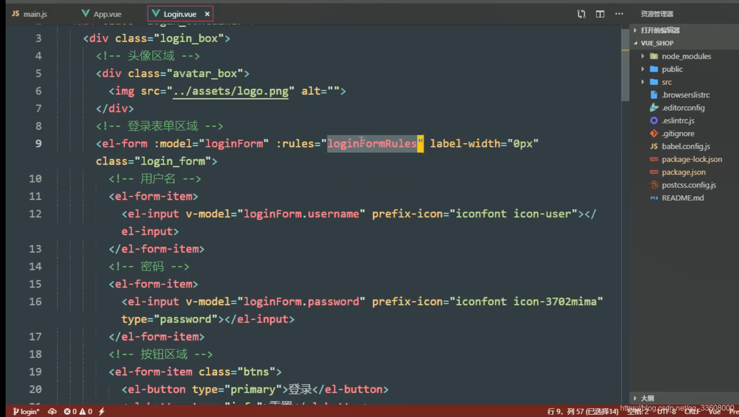The height and width of the screenshot is (417, 739).
Task: Click the package-lock.json npm icon
Action: (654, 159)
